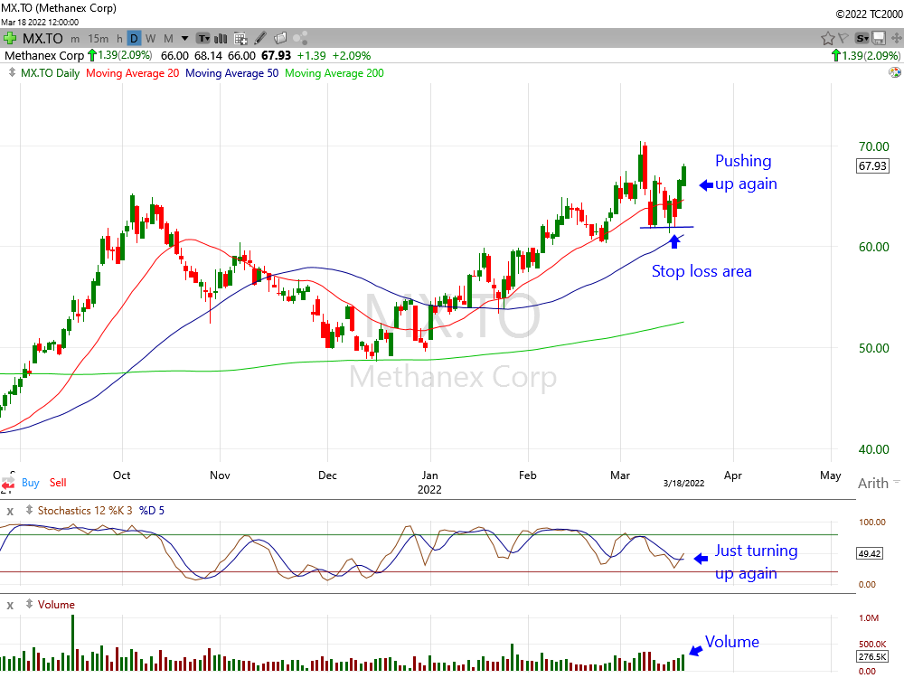This screenshot has height=678, width=904.
Task: Click the add-layout grid icon
Action: point(240,39)
